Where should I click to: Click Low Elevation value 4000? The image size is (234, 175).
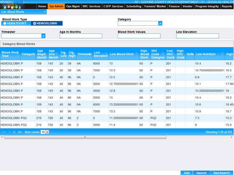point(96,91)
